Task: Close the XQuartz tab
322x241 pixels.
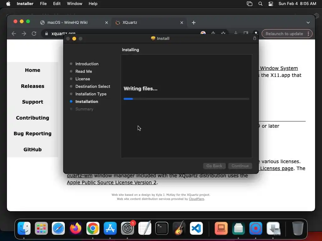Action: coord(181,23)
